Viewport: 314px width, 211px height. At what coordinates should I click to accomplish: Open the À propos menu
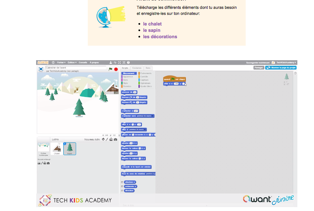coord(94,62)
